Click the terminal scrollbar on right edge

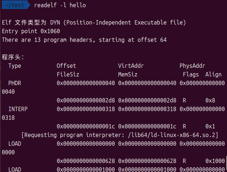[225, 163]
